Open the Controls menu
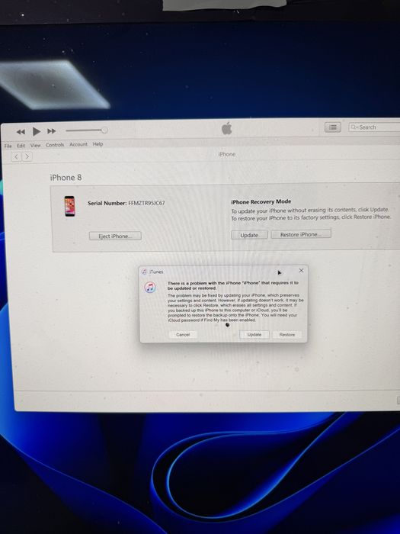The height and width of the screenshot is (534, 400). tap(55, 145)
